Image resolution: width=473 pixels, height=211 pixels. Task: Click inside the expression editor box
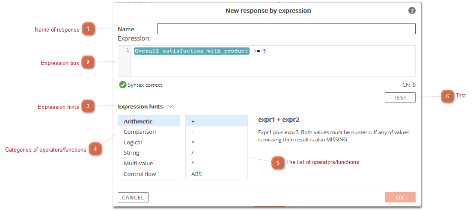[x=273, y=61]
